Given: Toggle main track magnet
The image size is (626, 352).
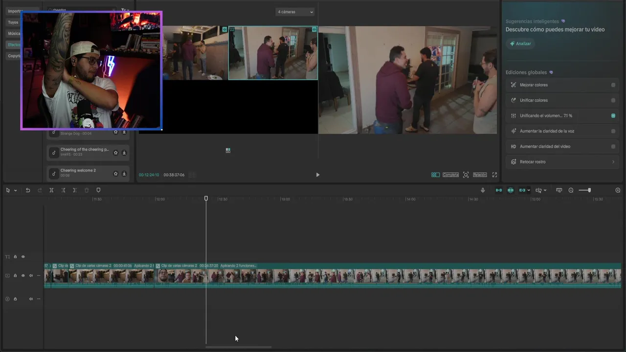Looking at the screenshot, I should pyautogui.click(x=499, y=190).
